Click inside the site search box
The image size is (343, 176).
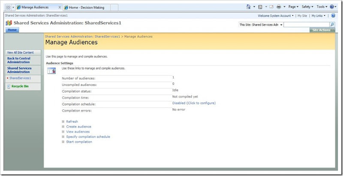306,25
